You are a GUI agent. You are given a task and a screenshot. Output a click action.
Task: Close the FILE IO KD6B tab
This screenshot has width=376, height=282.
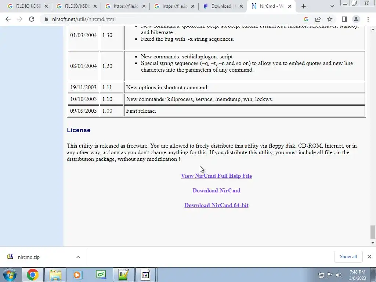point(46,6)
